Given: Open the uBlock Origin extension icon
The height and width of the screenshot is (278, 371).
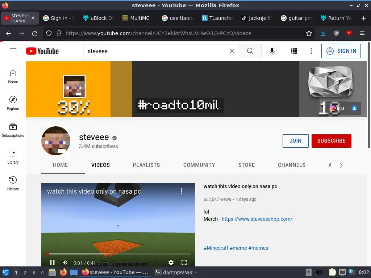Looking at the screenshot, I should 336,34.
